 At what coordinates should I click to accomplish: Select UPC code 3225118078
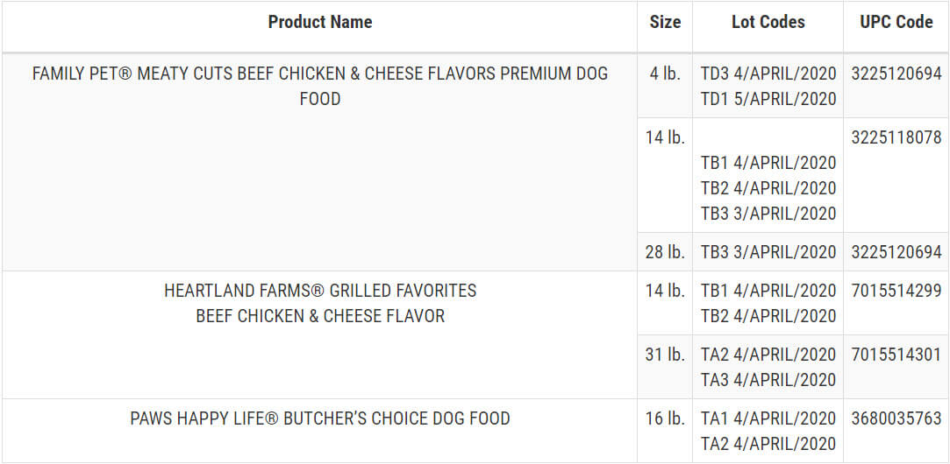(896, 137)
